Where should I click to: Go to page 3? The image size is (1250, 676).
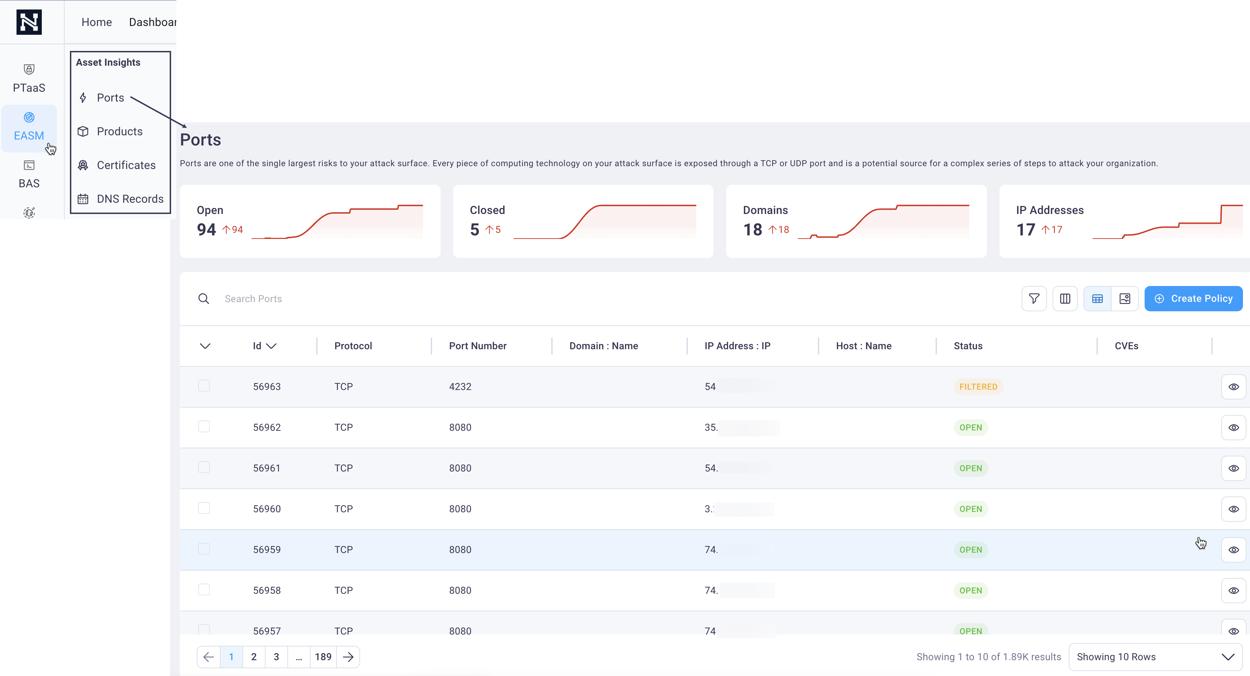276,657
